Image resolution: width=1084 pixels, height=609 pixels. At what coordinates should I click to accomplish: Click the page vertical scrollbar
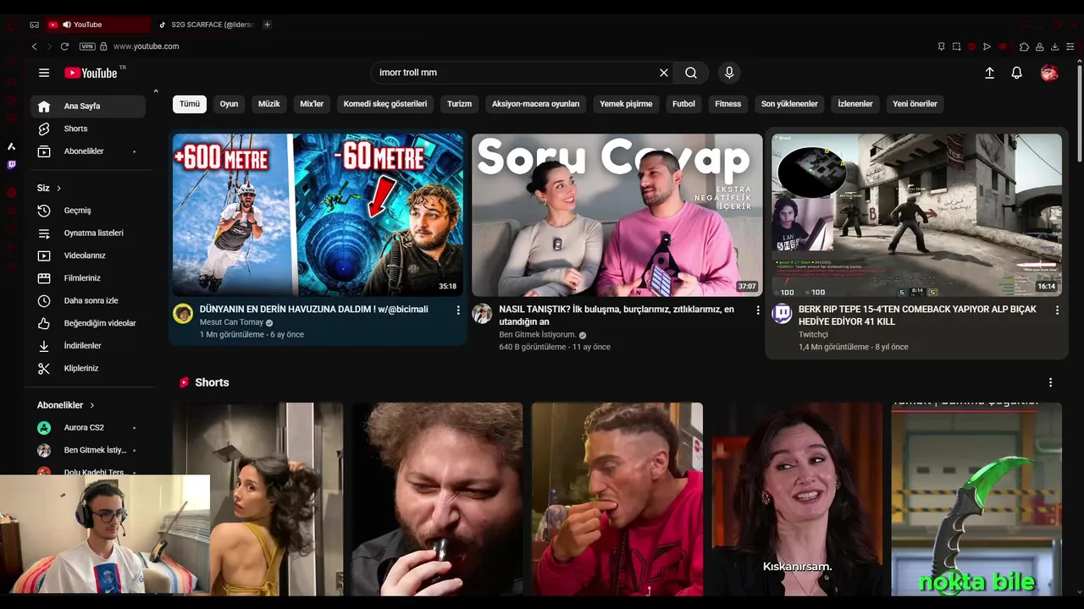click(x=1079, y=114)
